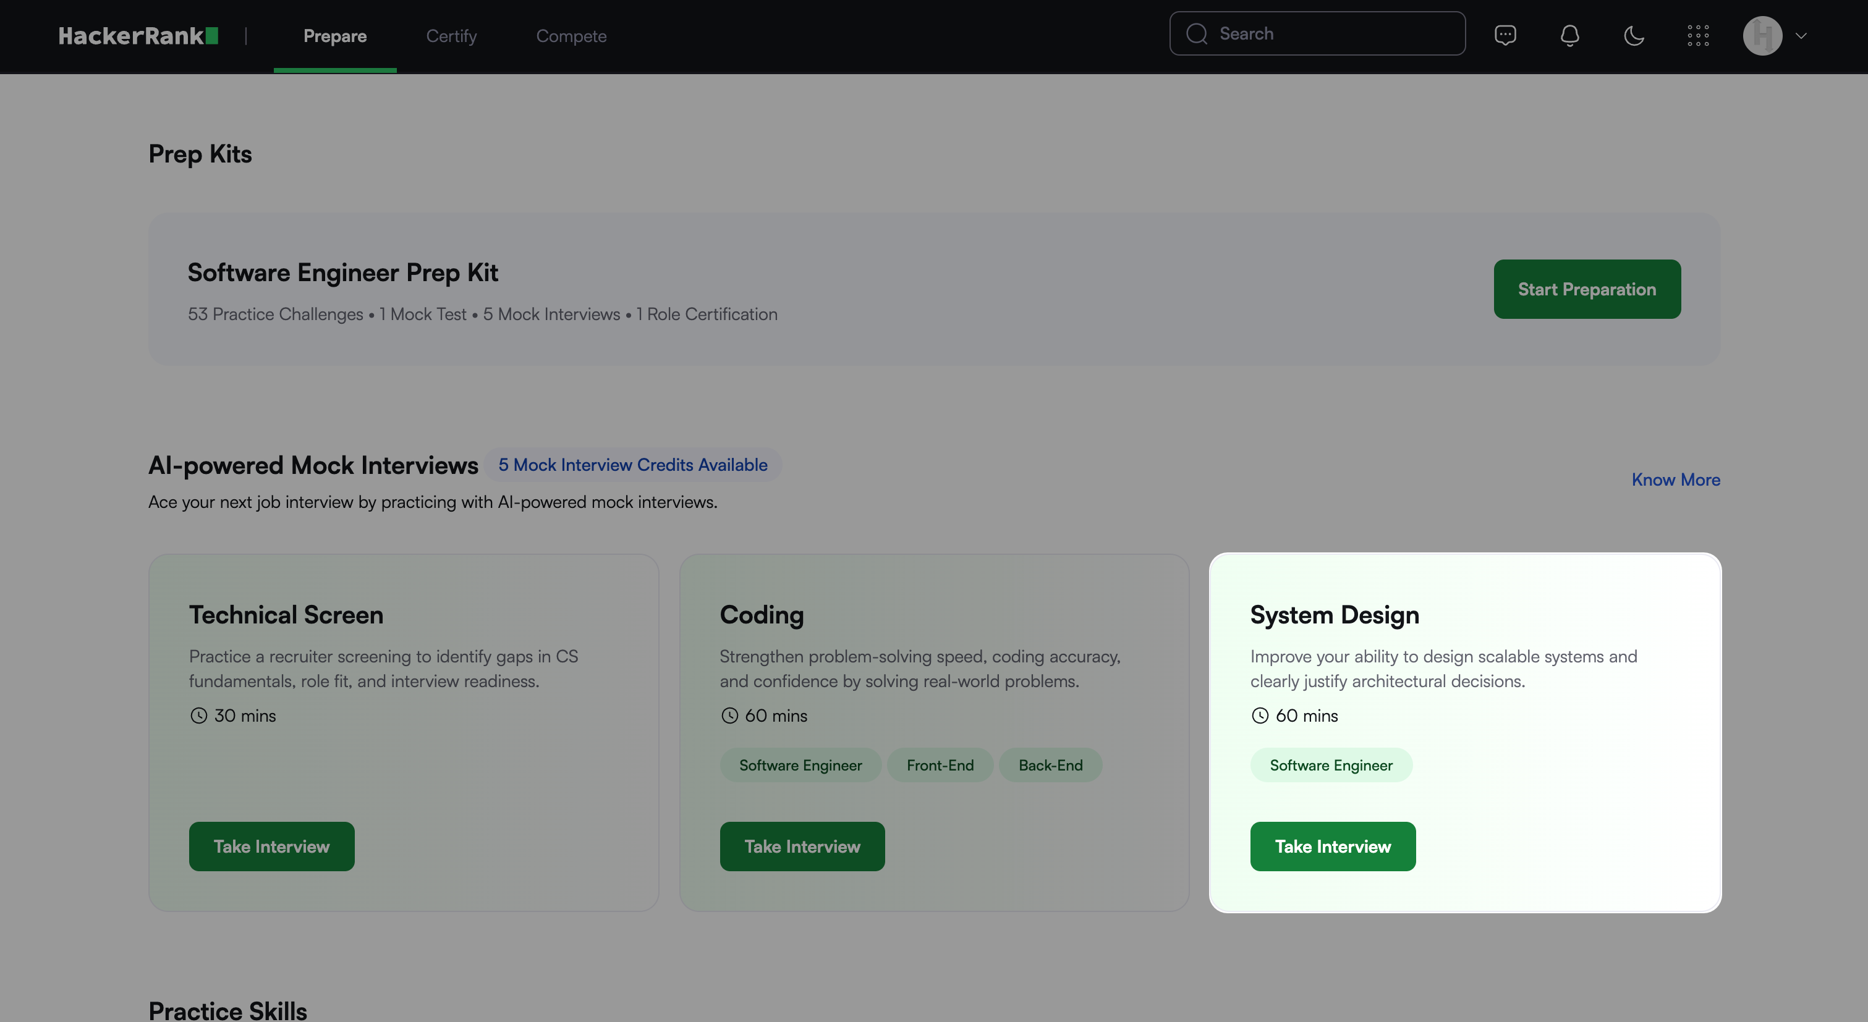Click the HackerRank logo
The height and width of the screenshot is (1022, 1868).
[138, 35]
